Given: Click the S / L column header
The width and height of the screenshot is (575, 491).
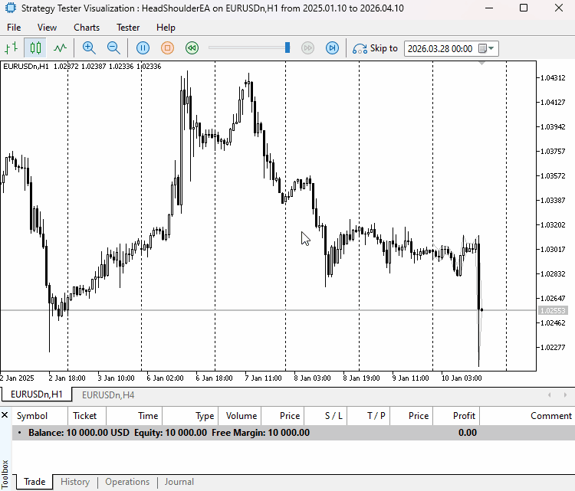Looking at the screenshot, I should [326, 416].
